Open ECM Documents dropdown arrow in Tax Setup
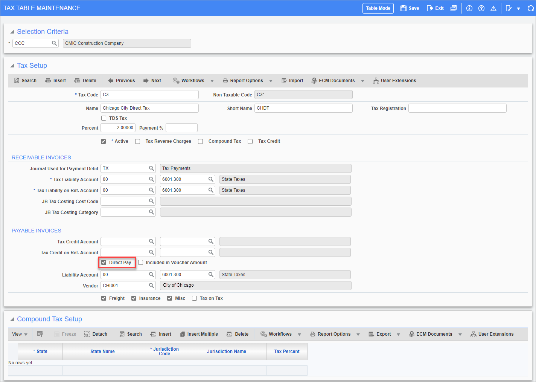The width and height of the screenshot is (536, 382). (362, 81)
